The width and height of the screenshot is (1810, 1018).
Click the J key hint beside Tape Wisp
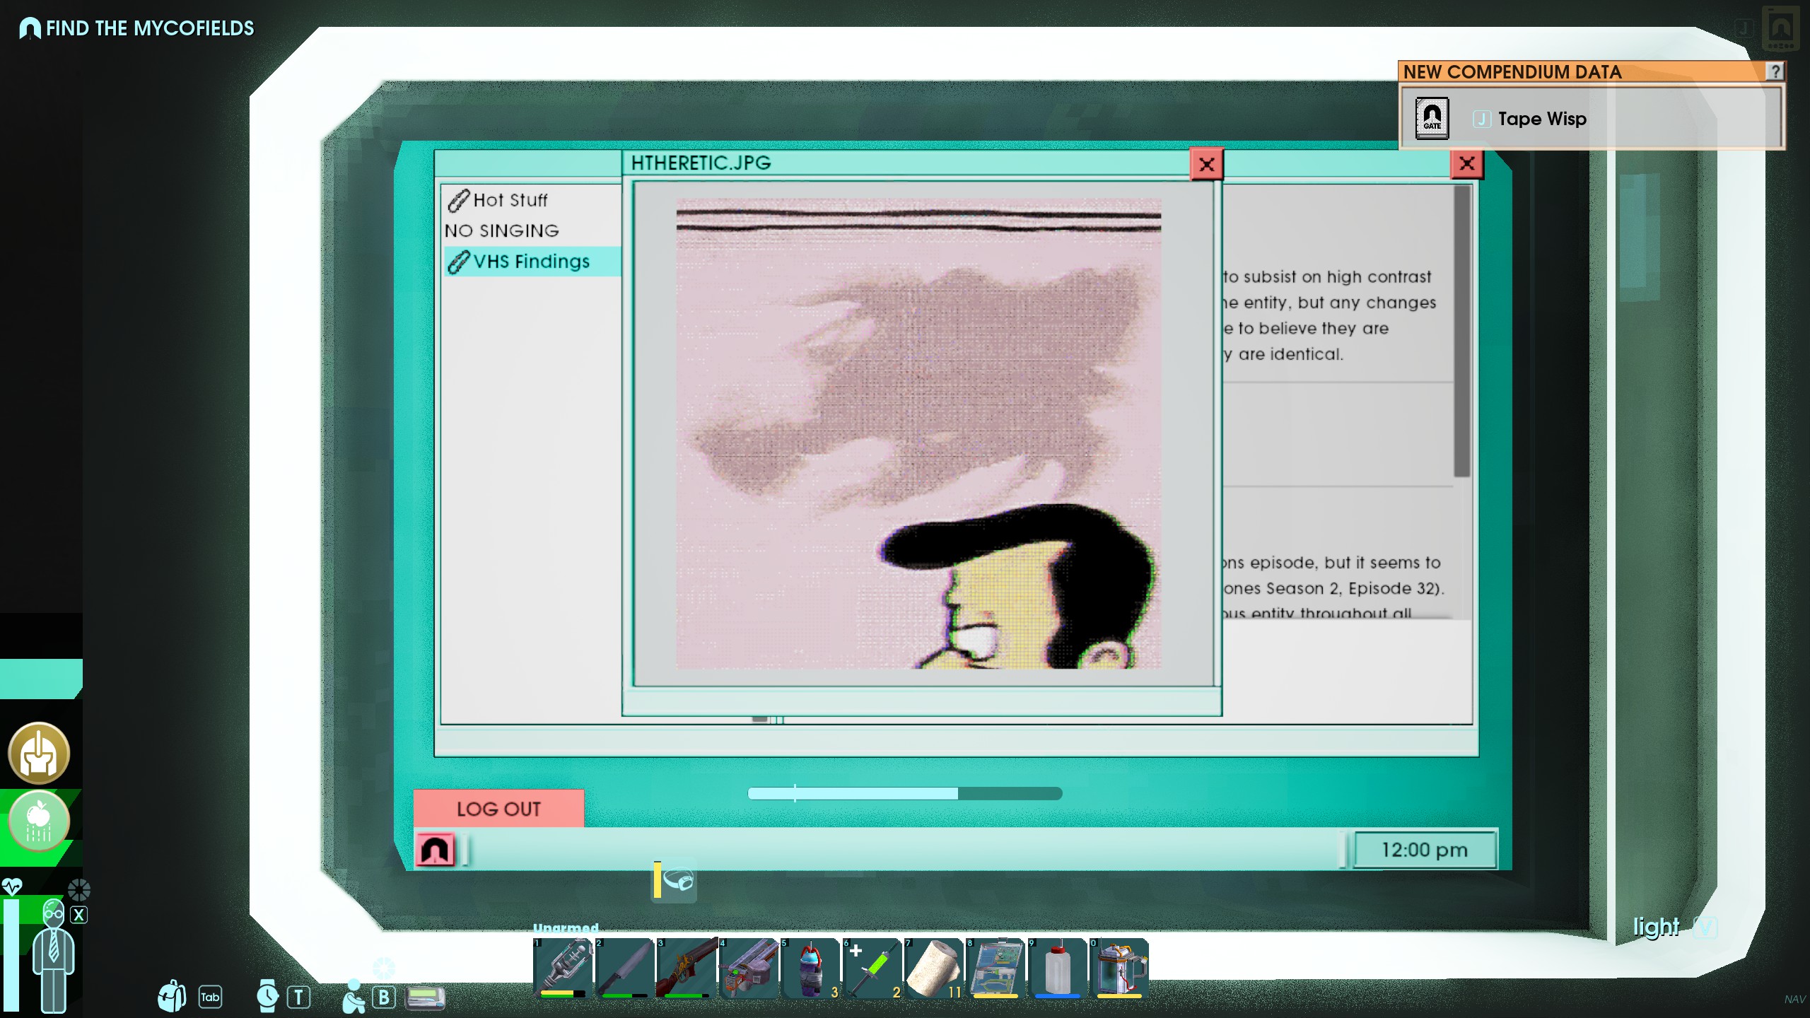tap(1481, 119)
